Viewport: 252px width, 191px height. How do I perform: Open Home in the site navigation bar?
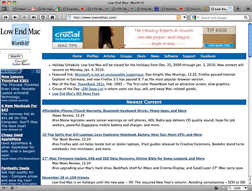coord(77,56)
